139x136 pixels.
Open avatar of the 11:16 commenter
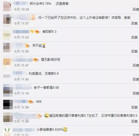pyautogui.click(x=8, y=90)
